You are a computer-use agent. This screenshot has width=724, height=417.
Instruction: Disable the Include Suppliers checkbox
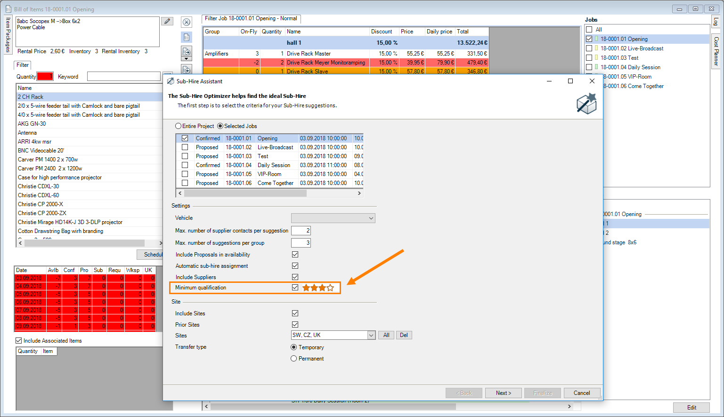295,277
